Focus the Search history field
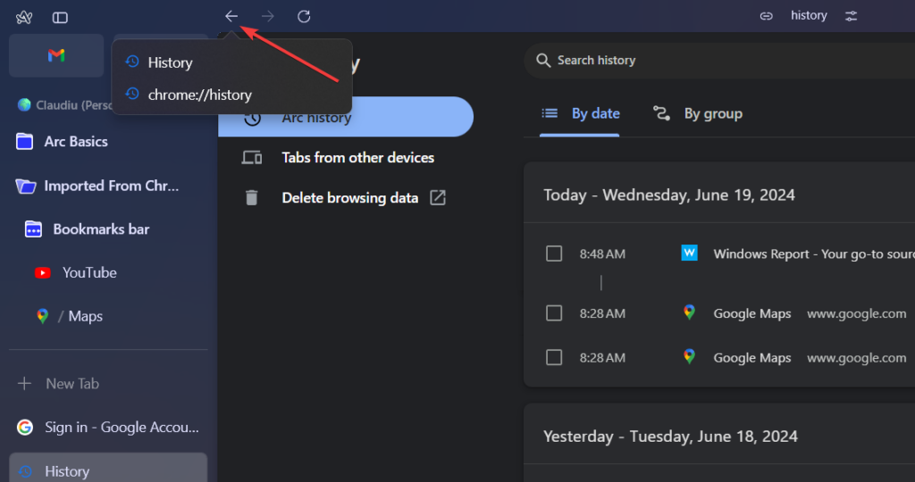The width and height of the screenshot is (915, 482). pos(715,60)
